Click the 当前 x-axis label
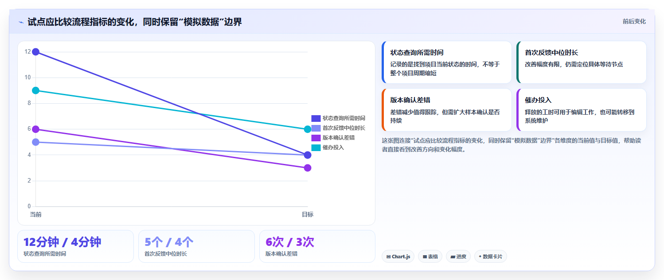Image resolution: width=664 pixels, height=280 pixels. point(36,214)
